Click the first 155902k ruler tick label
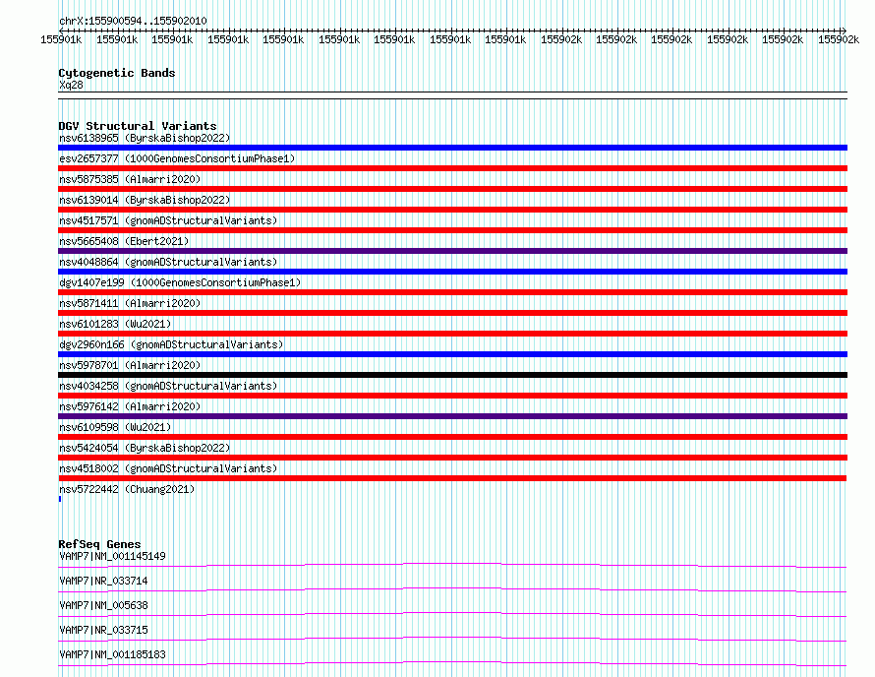This screenshot has height=677, width=875. coord(560,39)
